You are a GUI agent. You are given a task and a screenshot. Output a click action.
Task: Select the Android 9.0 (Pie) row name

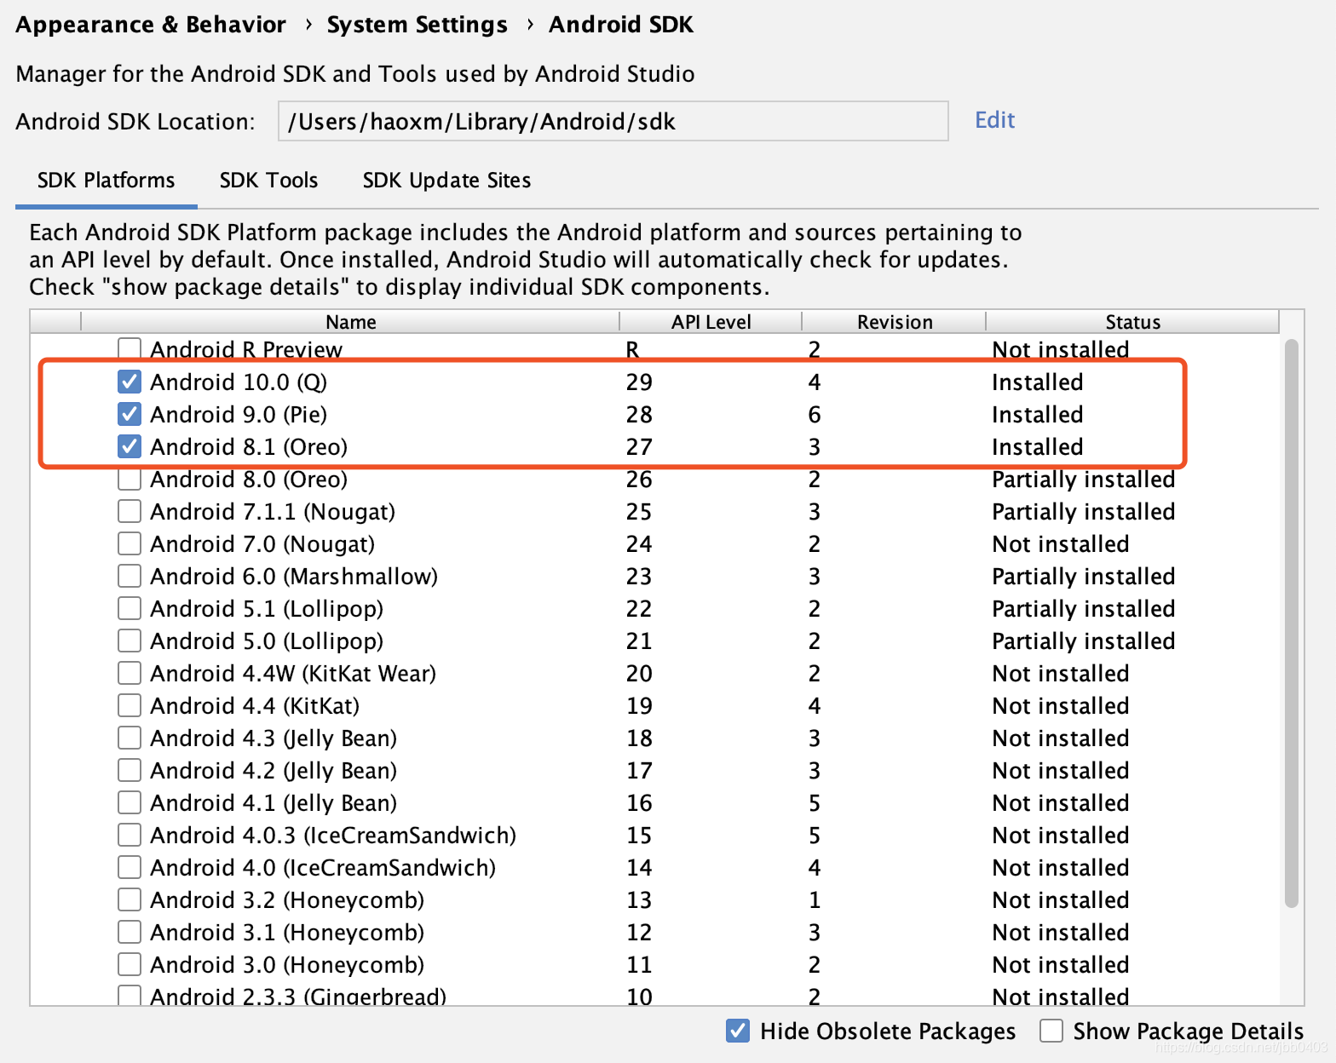[239, 414]
